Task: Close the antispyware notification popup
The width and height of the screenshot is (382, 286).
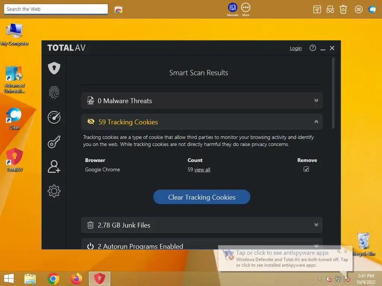Action: (x=345, y=251)
